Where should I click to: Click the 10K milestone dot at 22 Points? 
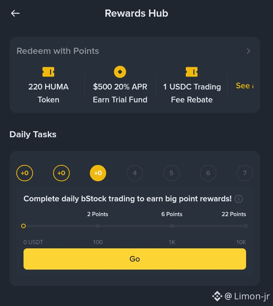click(x=246, y=226)
